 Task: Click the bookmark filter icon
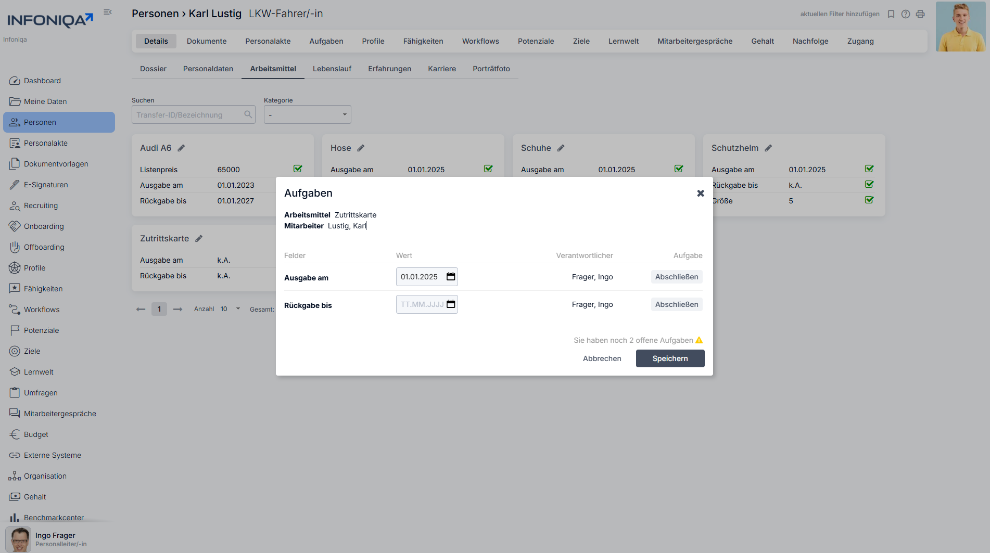tap(891, 14)
